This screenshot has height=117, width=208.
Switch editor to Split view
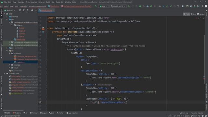click(194, 14)
